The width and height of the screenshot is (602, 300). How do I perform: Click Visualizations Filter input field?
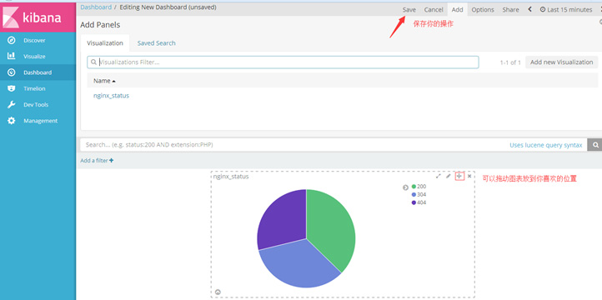283,62
